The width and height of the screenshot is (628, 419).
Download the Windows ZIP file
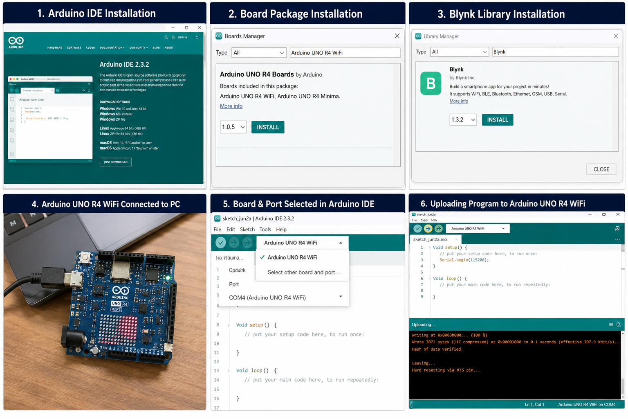pos(112,119)
